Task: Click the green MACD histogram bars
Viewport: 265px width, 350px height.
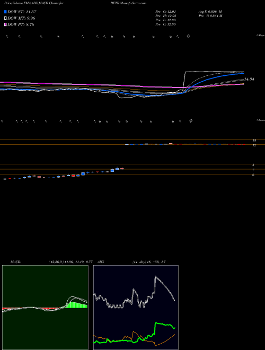Action: coord(77,305)
